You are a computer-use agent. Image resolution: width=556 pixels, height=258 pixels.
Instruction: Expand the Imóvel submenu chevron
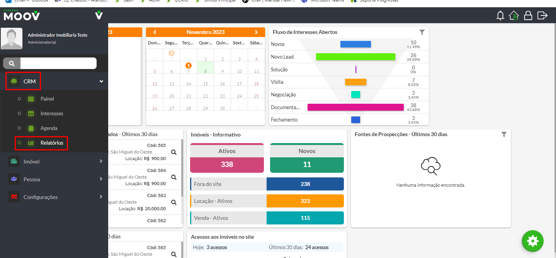tap(101, 161)
